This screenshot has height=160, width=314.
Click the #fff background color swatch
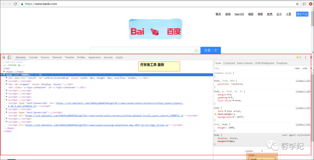pos(236,117)
